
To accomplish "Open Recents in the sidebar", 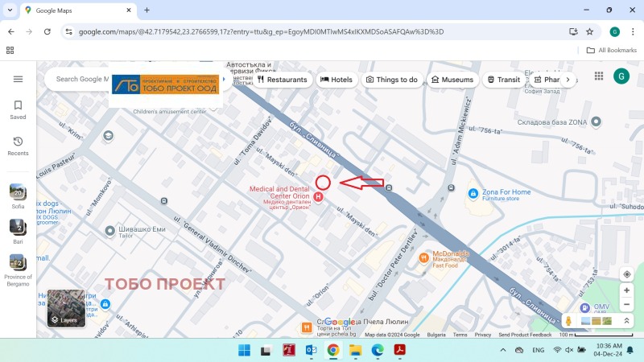I will [18, 146].
